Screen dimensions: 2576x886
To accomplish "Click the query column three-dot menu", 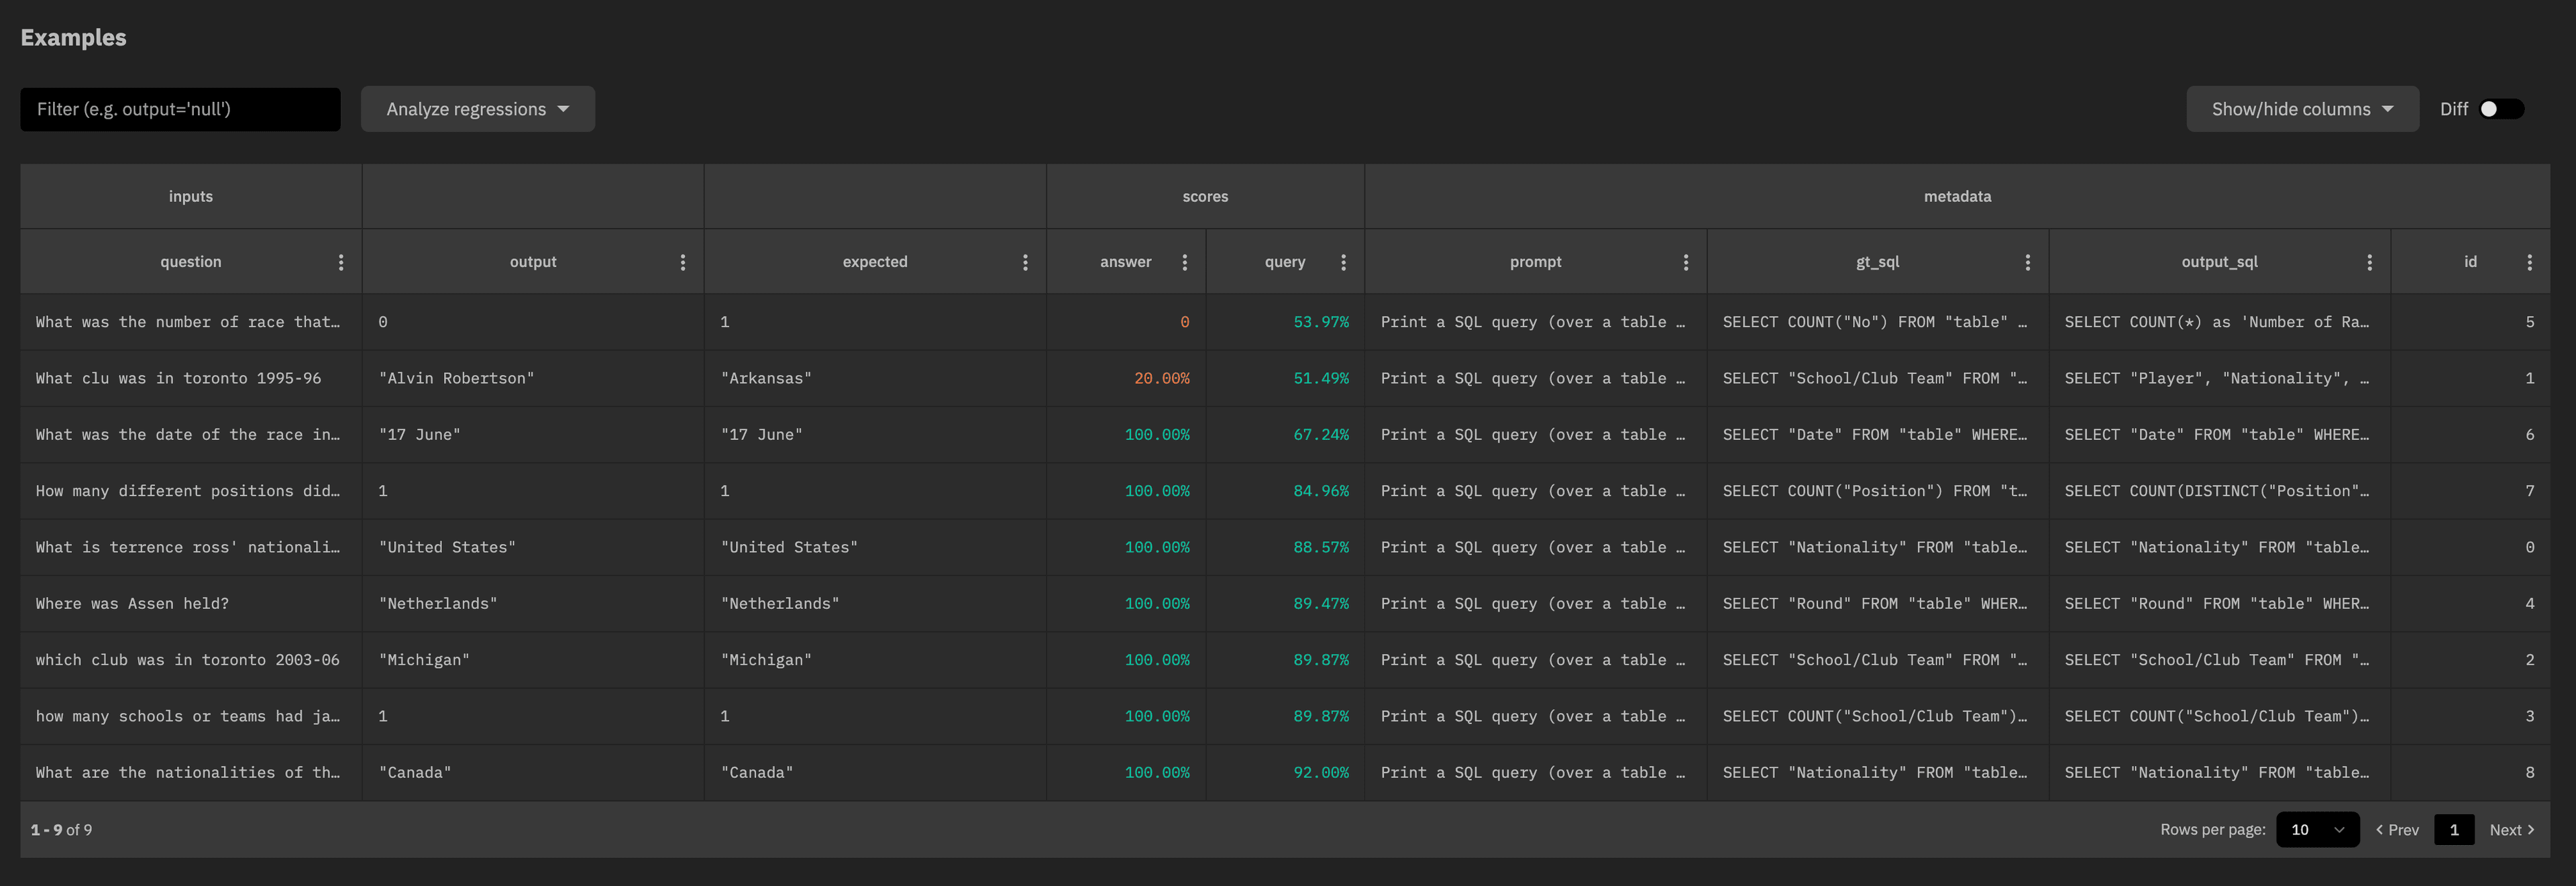I will click(1343, 262).
